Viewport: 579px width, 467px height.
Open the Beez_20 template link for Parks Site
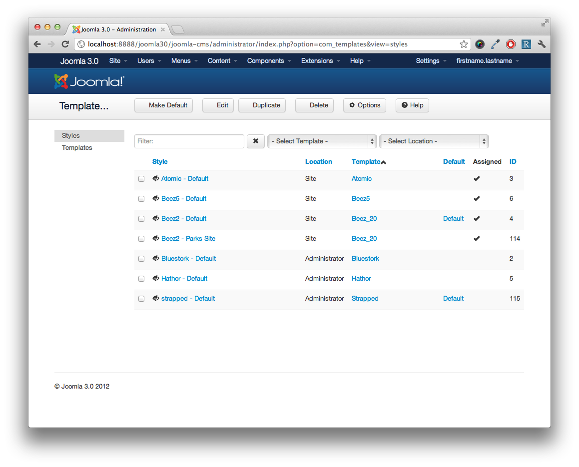point(364,239)
